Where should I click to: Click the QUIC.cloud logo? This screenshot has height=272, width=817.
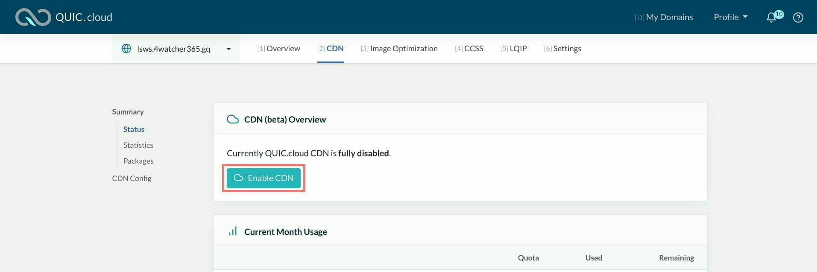(64, 17)
